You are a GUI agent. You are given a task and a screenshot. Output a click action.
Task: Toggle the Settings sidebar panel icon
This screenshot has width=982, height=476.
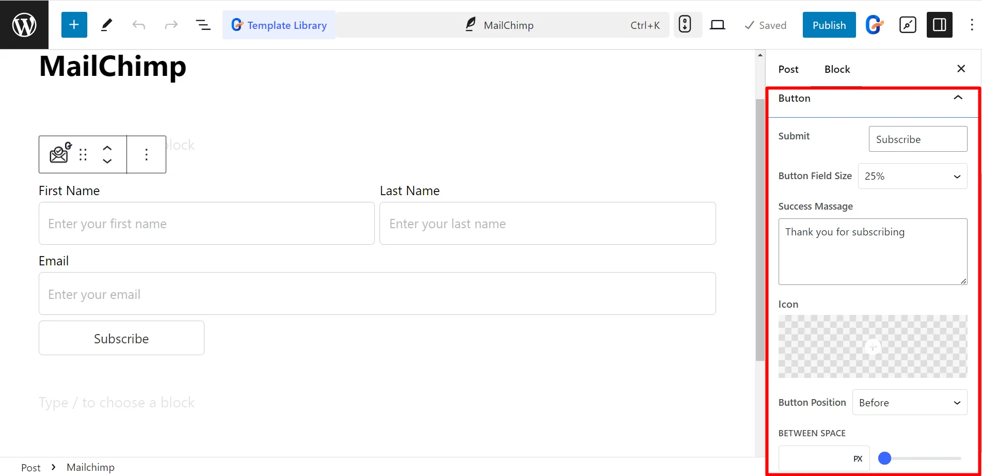(x=940, y=25)
